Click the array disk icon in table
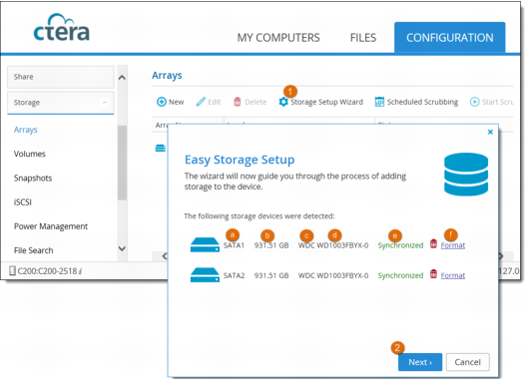 [161, 148]
